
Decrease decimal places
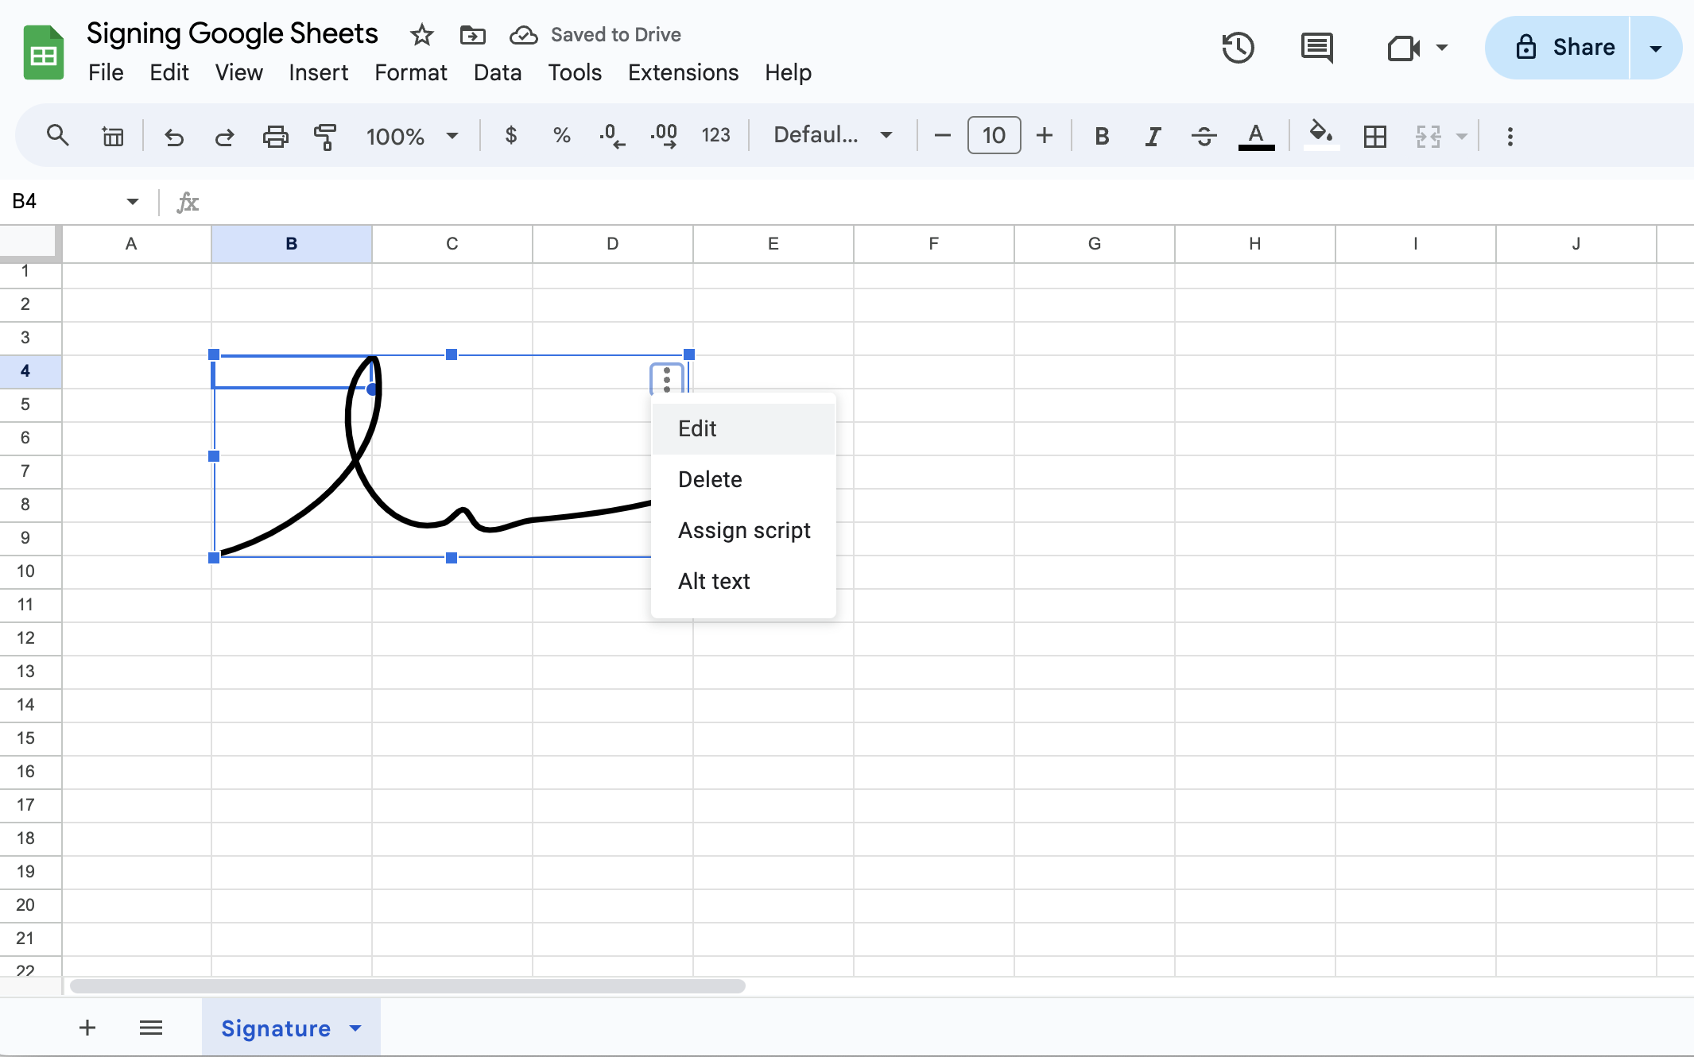click(612, 136)
